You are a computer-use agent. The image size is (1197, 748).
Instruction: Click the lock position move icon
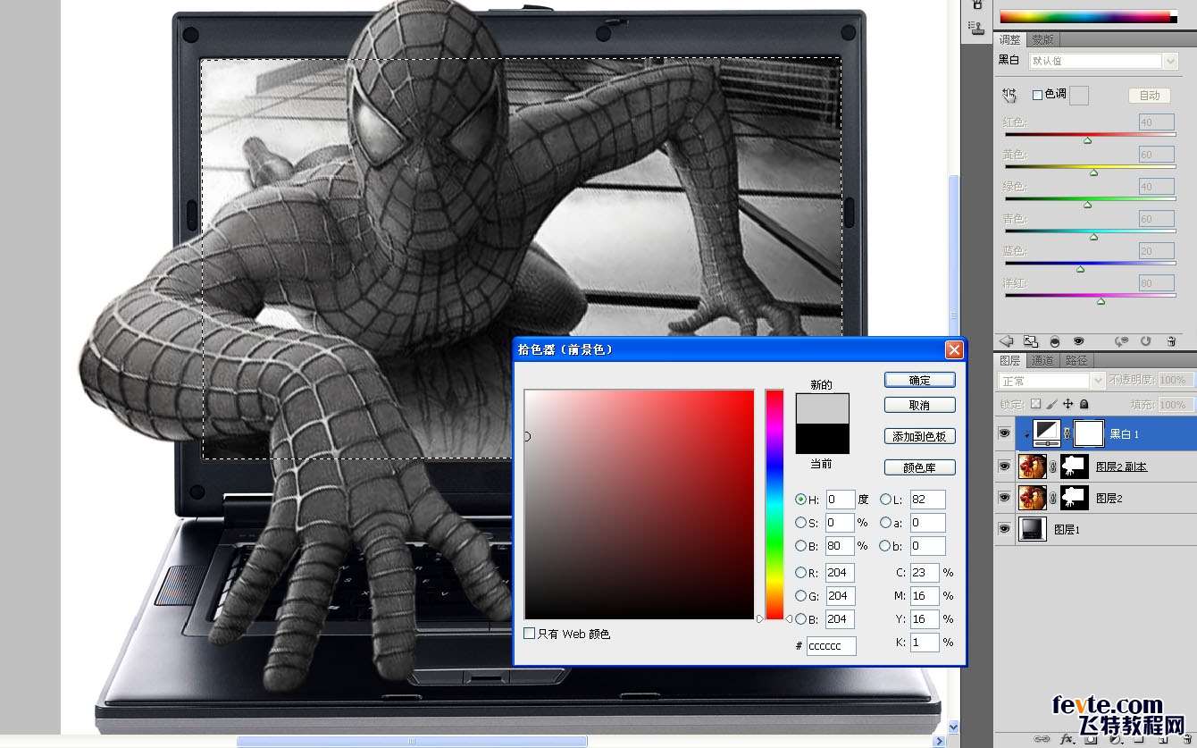point(1067,405)
